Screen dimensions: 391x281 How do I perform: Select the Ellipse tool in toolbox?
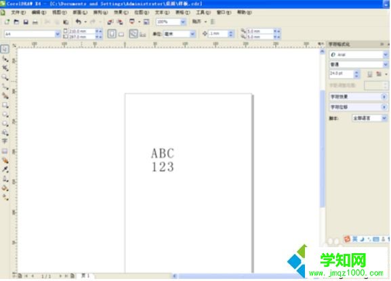click(x=5, y=114)
